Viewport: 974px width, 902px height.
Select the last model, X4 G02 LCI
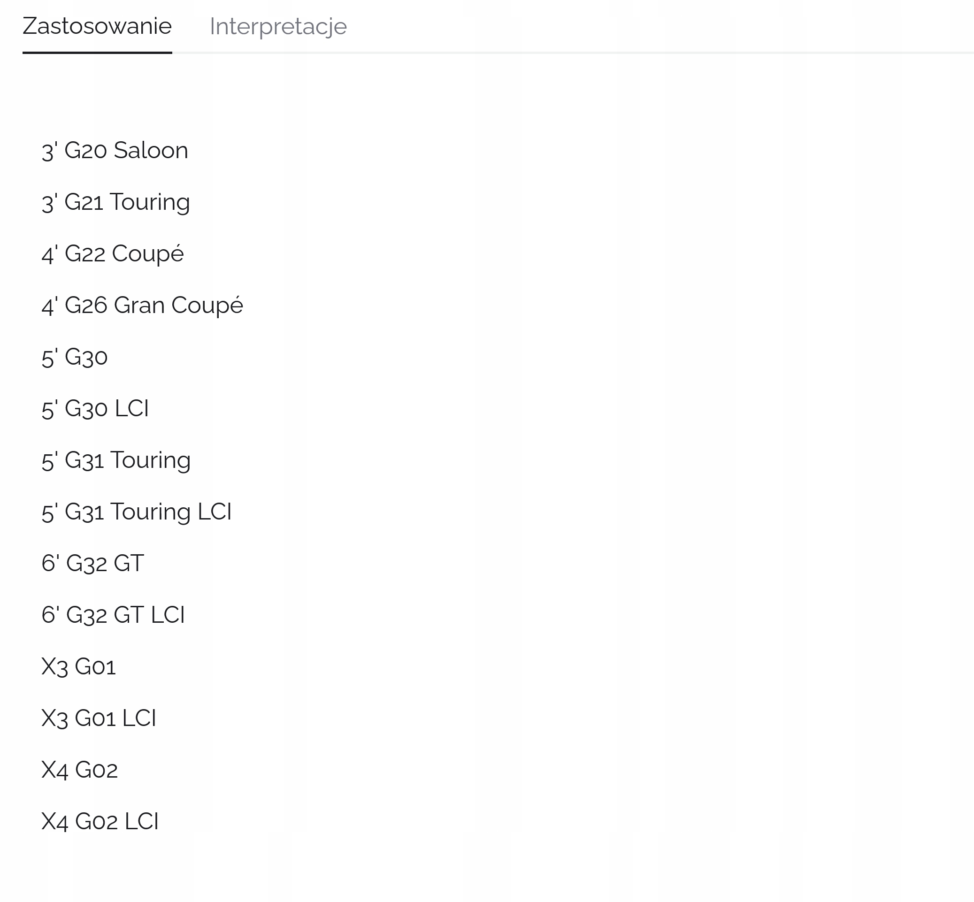[x=100, y=821]
